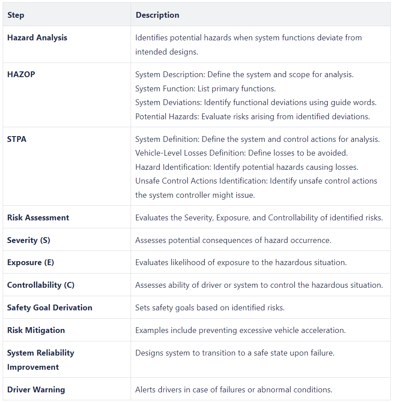Screen dimensions: 393x403
Task: Click the Step column header
Action: point(16,15)
